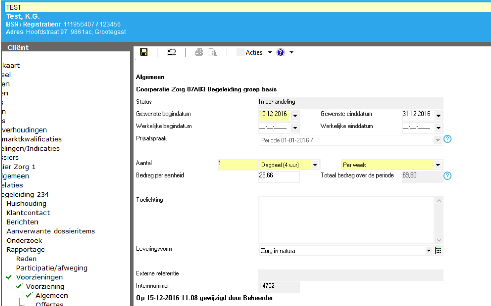491x306 pixels.
Task: Click help icon beside Totaal bedrag
Action: click(x=447, y=176)
